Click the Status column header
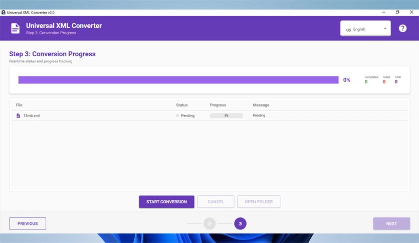This screenshot has height=243, width=419. (182, 105)
